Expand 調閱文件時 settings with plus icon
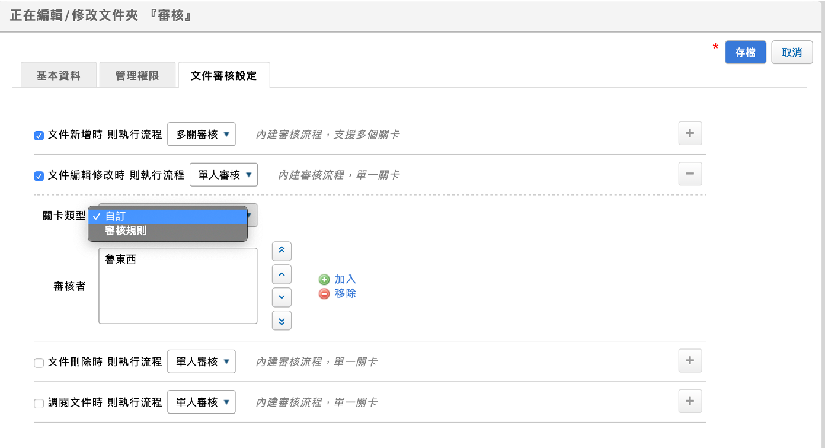Image resolution: width=825 pixels, height=448 pixels. point(690,401)
